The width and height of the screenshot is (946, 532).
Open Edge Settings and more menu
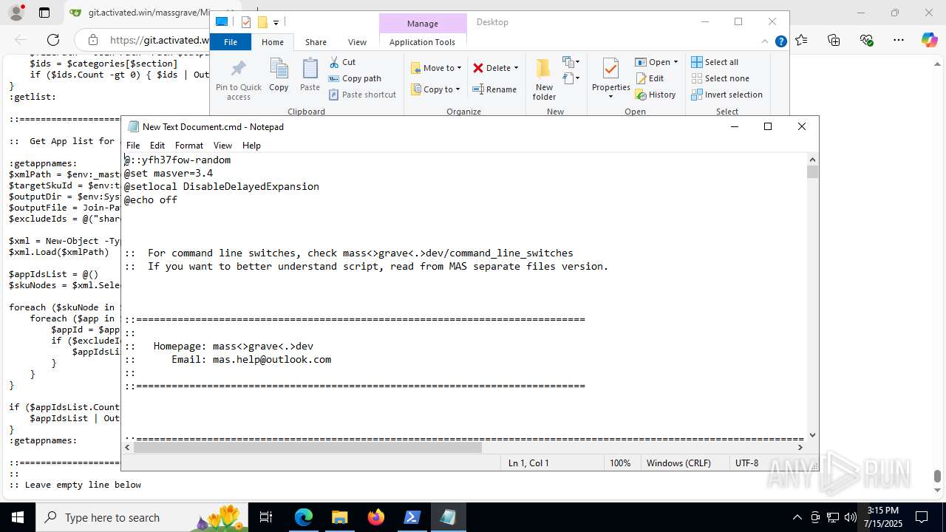pos(899,40)
